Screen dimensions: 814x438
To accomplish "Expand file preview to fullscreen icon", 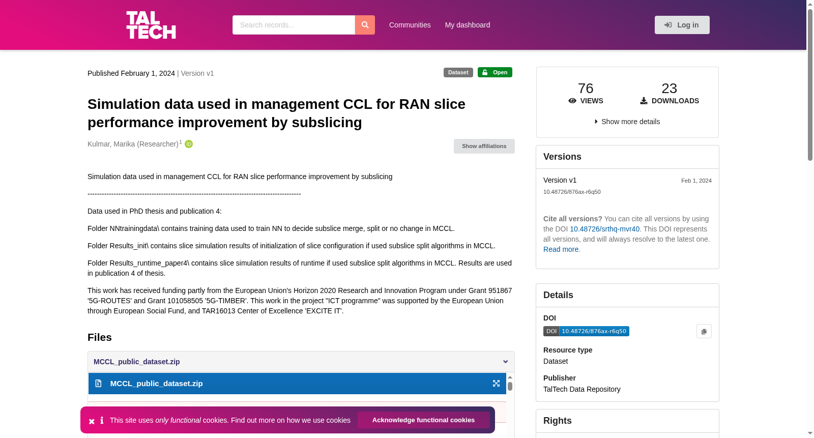I will tap(496, 384).
